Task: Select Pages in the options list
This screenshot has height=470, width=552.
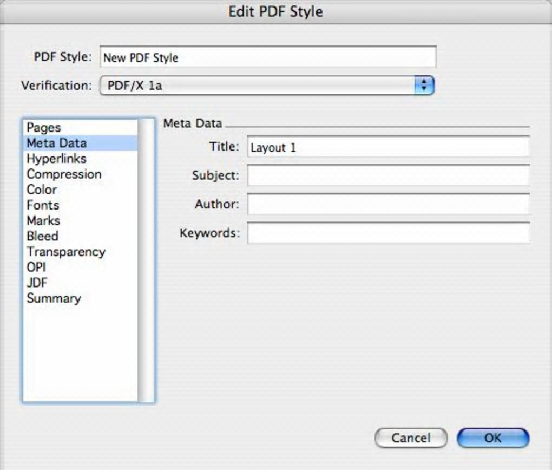Action: [44, 128]
